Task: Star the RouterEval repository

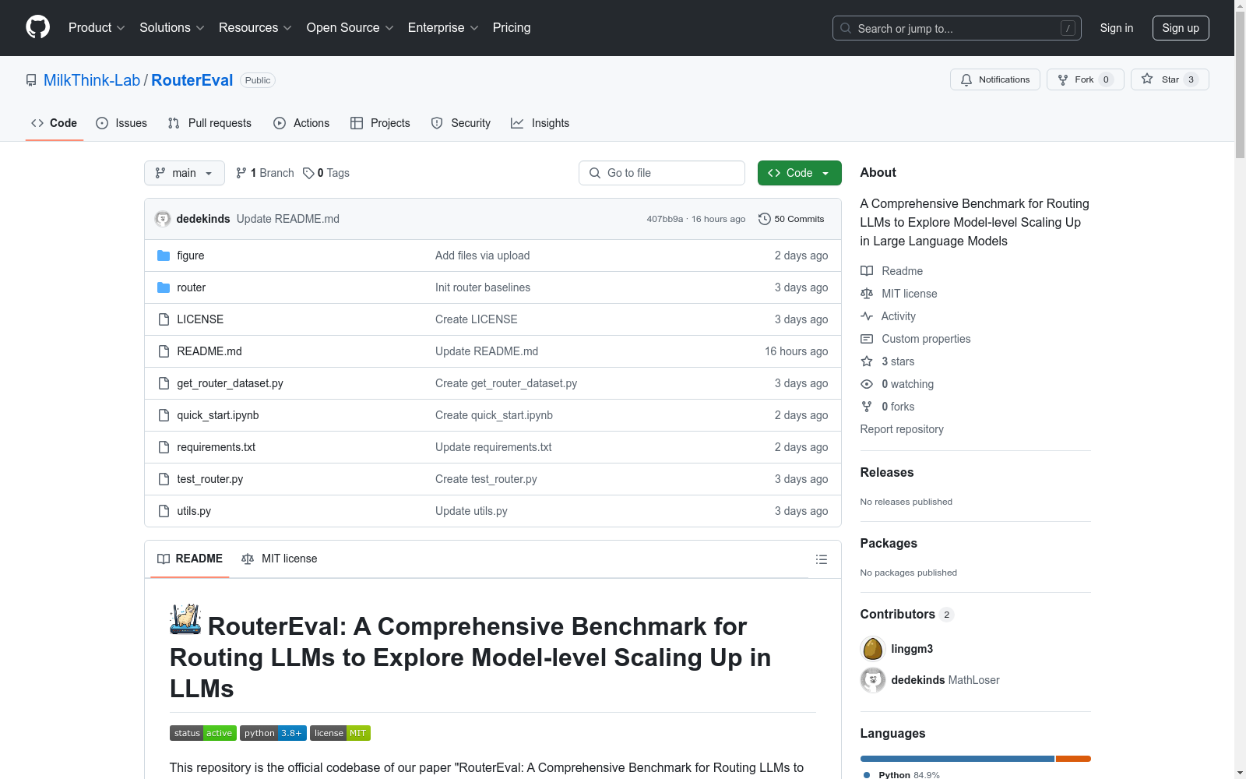Action: [1170, 79]
